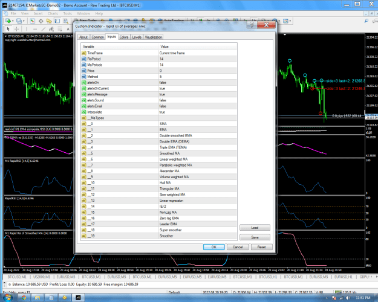Select the EURUSD,H1 chart tab
This screenshot has width=378, height=302.
[x=344, y=277]
